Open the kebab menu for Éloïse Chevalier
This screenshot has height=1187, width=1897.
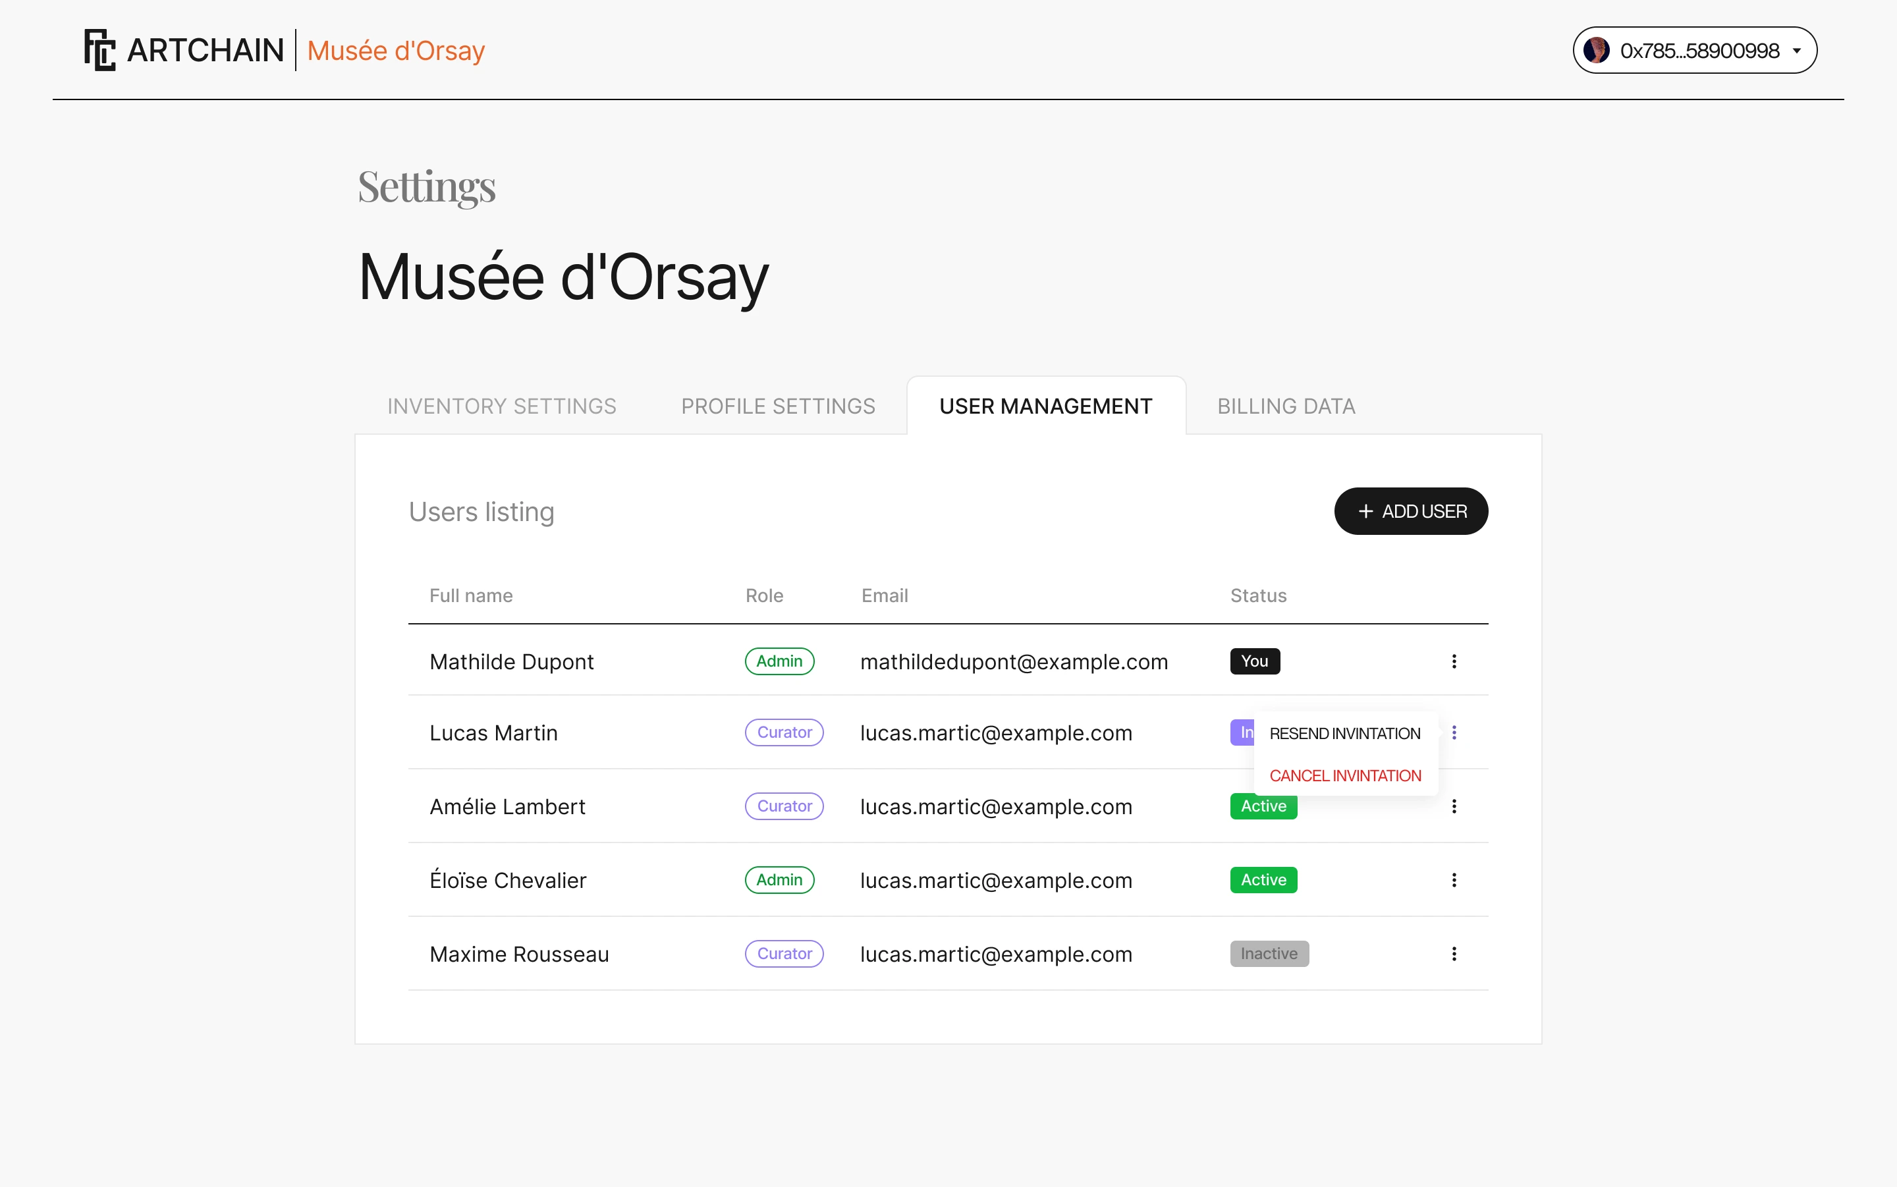point(1454,879)
